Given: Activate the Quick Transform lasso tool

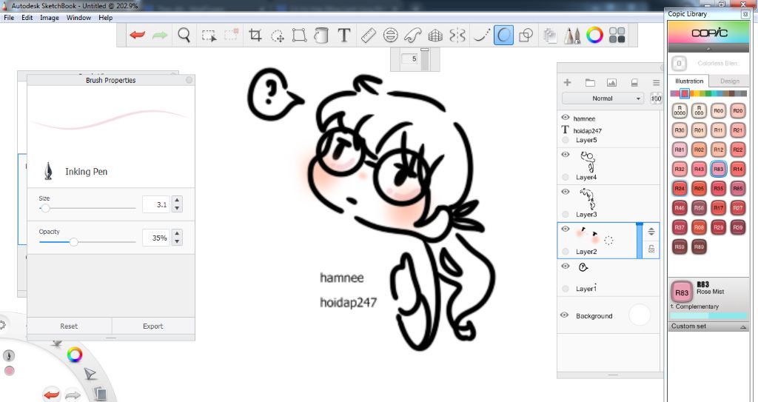Looking at the screenshot, I should point(278,36).
